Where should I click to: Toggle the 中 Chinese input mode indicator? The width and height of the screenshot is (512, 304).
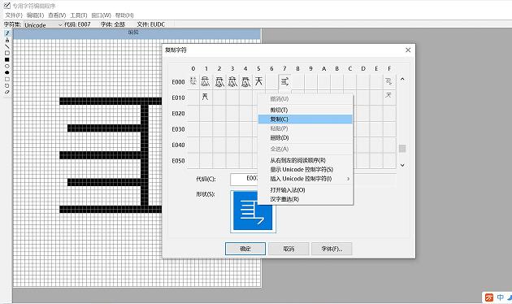(x=501, y=297)
